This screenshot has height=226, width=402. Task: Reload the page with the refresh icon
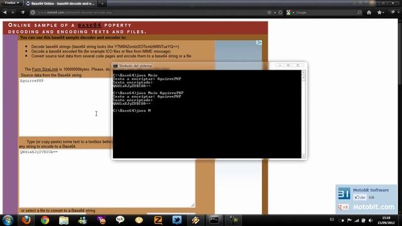pos(280,13)
